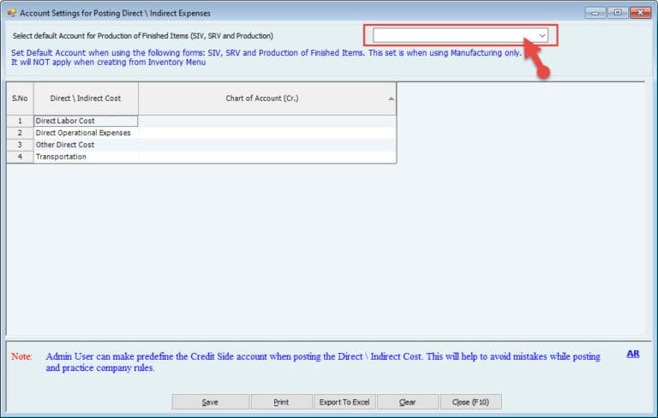Maximize the Account Settings window
This screenshot has width=658, height=418.
tap(617, 13)
